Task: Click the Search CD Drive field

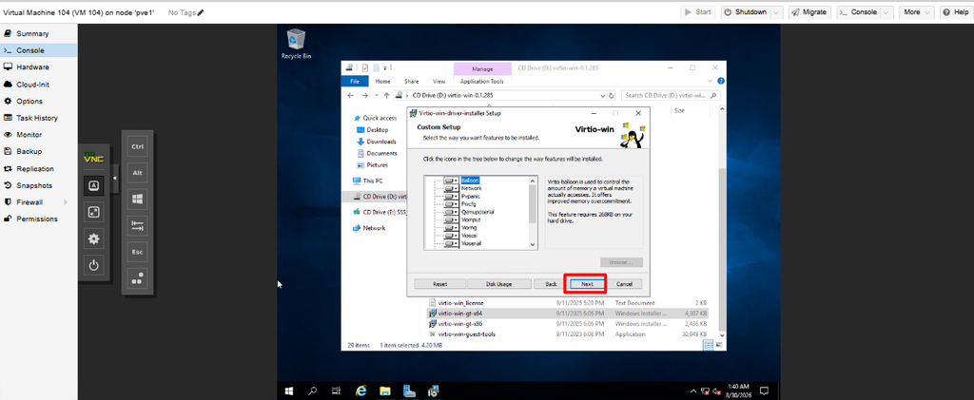Action: [671, 96]
